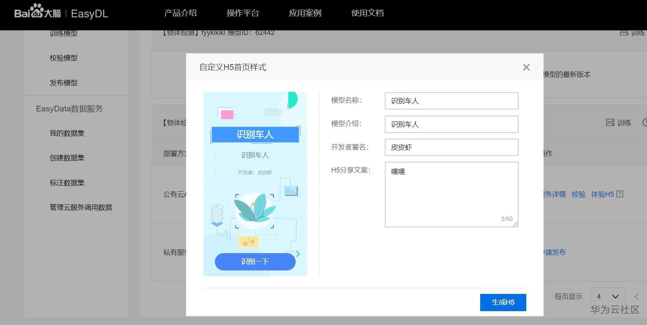647x325 pixels.
Task: Close the 自定义H5首页样式 dialog
Action: click(x=526, y=67)
